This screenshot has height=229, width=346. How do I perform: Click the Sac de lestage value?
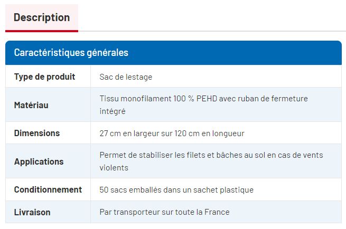pyautogui.click(x=126, y=77)
